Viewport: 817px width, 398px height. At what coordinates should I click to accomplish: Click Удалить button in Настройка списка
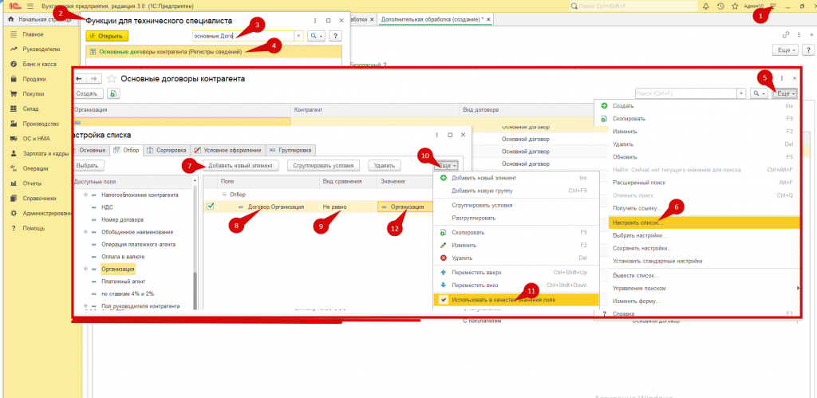(385, 165)
